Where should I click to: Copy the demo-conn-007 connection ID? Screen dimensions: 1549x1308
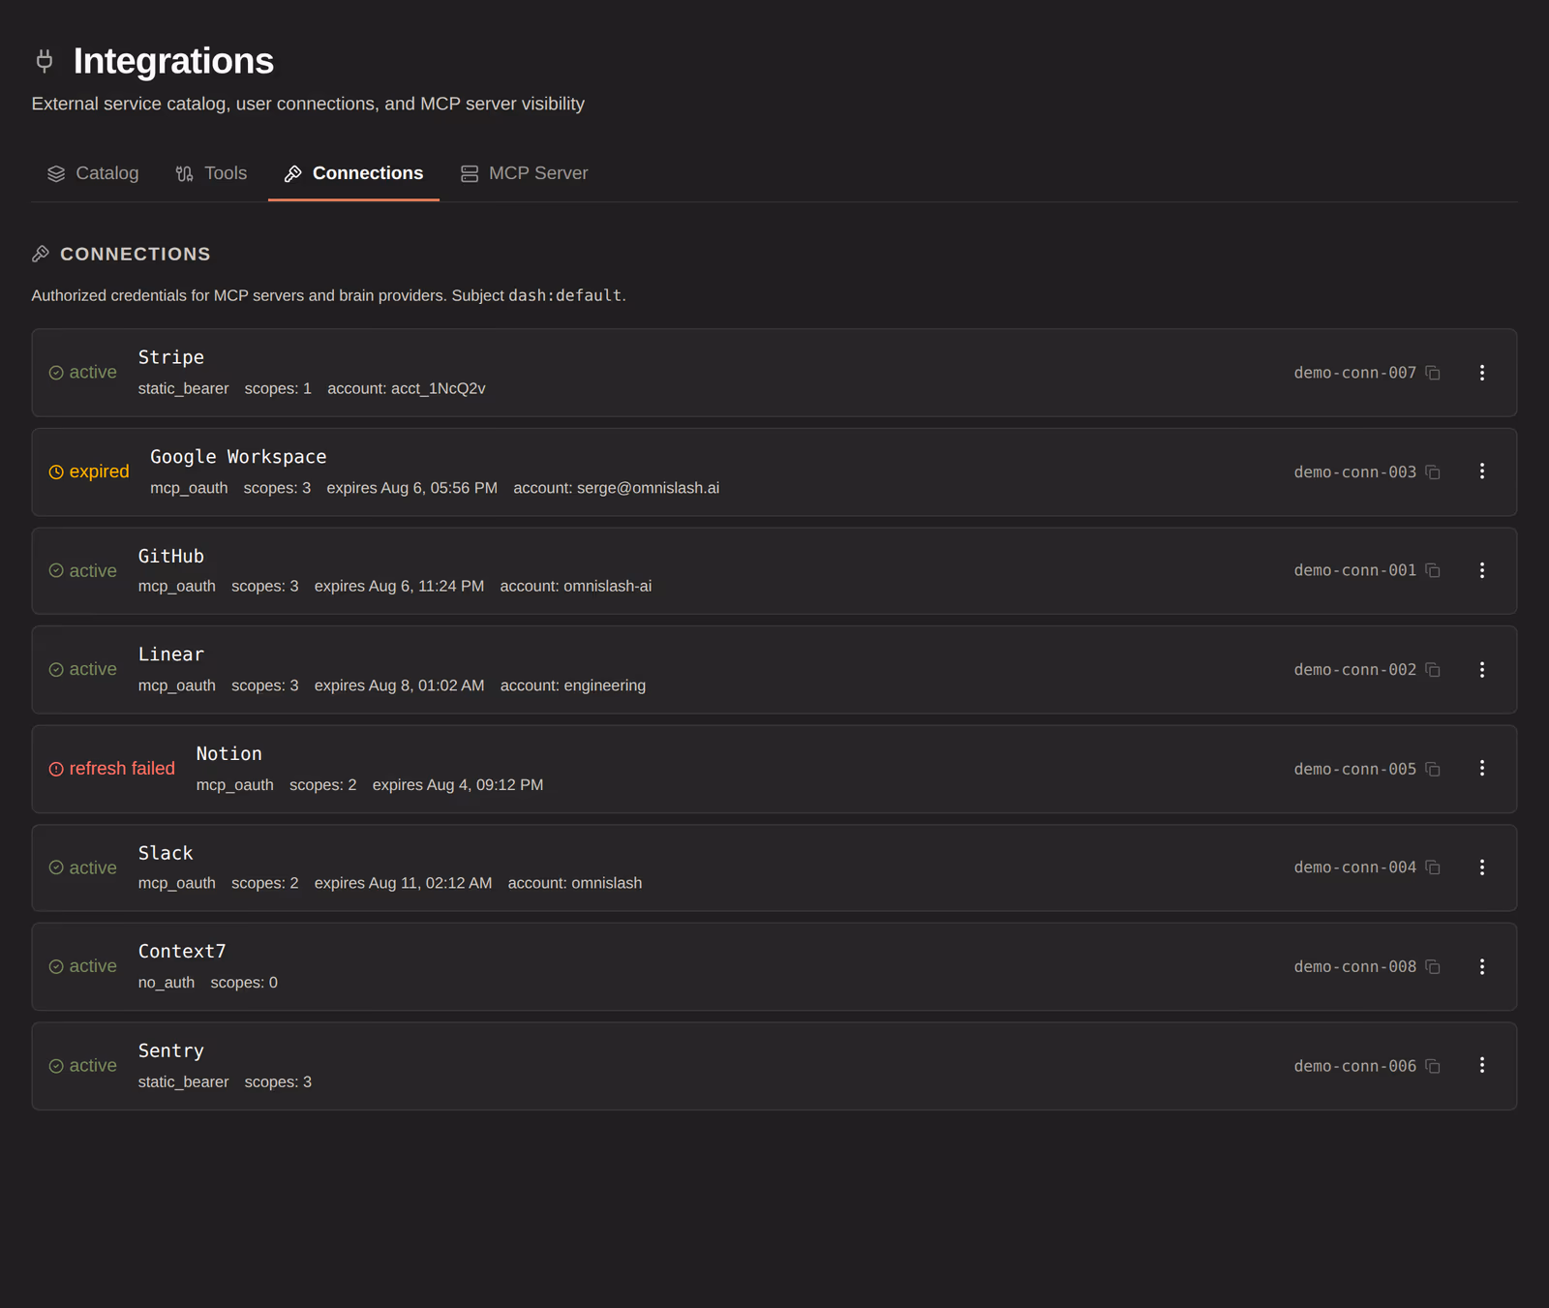[x=1433, y=373]
